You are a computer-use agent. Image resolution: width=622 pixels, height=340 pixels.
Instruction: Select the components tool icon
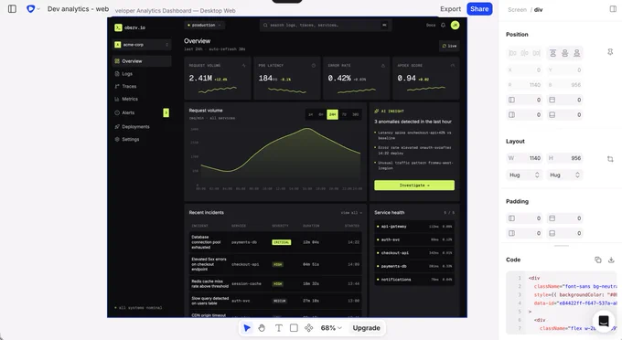[308, 328]
